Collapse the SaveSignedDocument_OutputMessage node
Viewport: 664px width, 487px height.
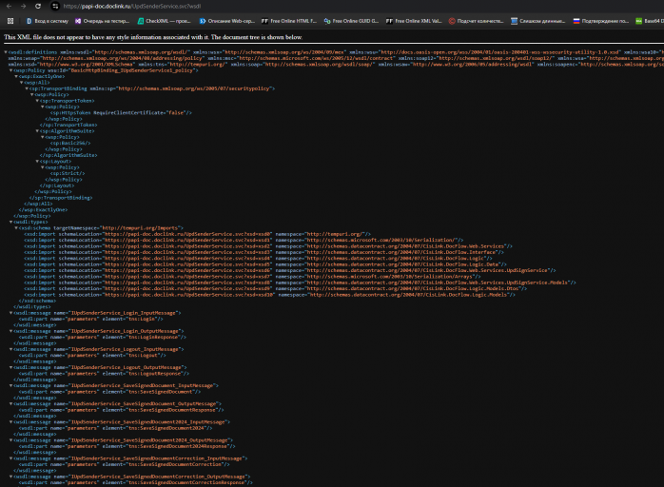click(11, 404)
